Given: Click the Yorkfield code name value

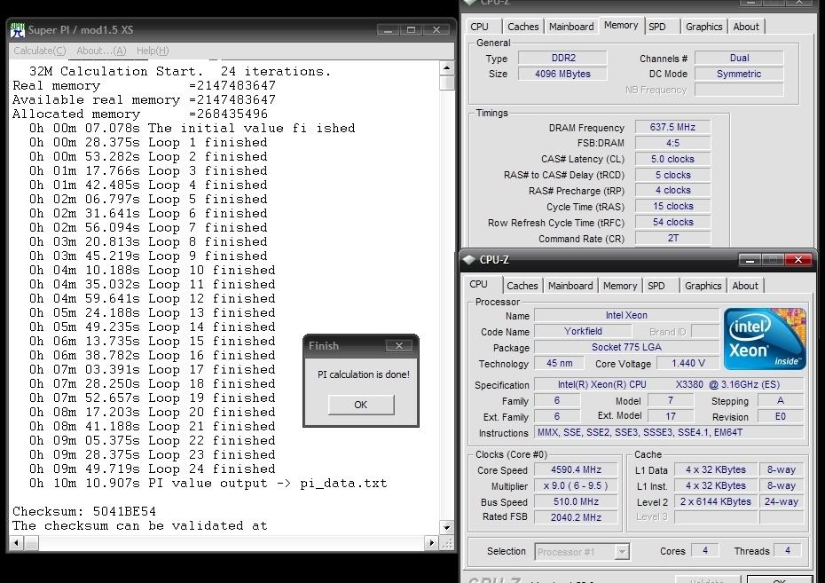Looking at the screenshot, I should click(x=583, y=331).
